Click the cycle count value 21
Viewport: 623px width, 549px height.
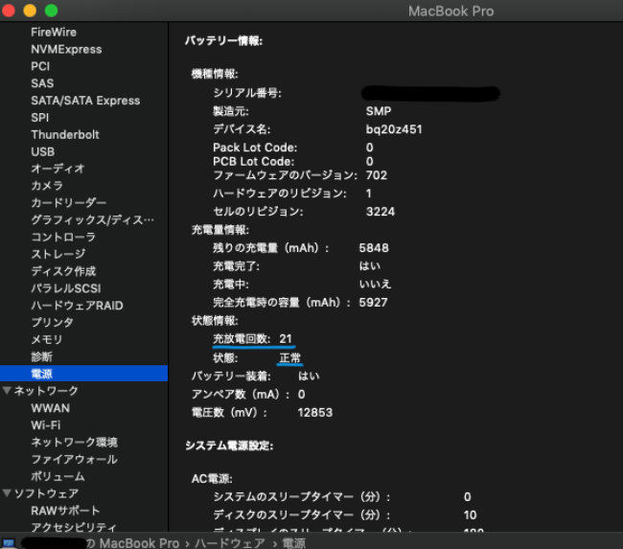coord(286,339)
